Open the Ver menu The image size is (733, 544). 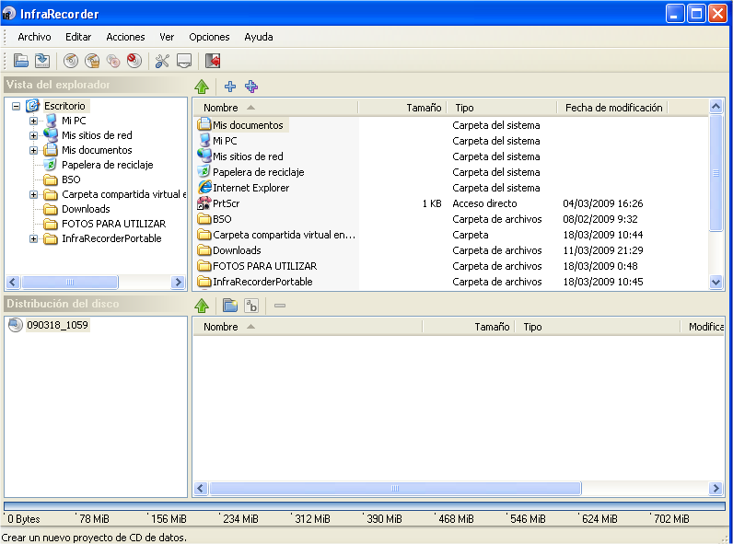pyautogui.click(x=167, y=37)
